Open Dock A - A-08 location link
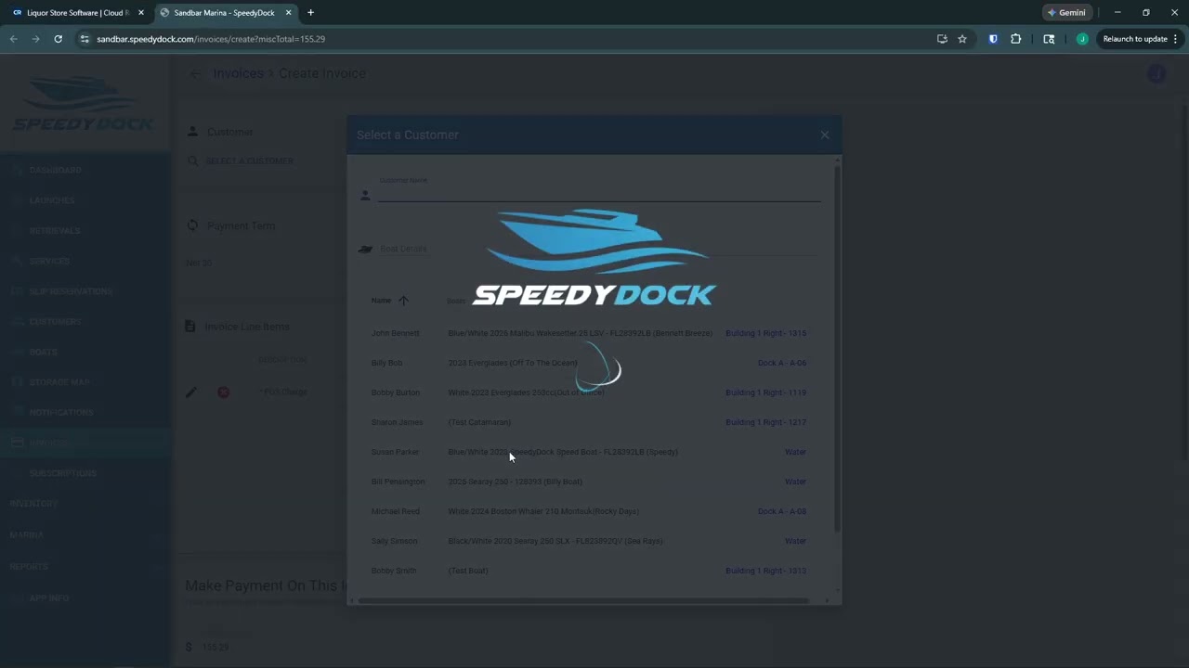 point(782,511)
